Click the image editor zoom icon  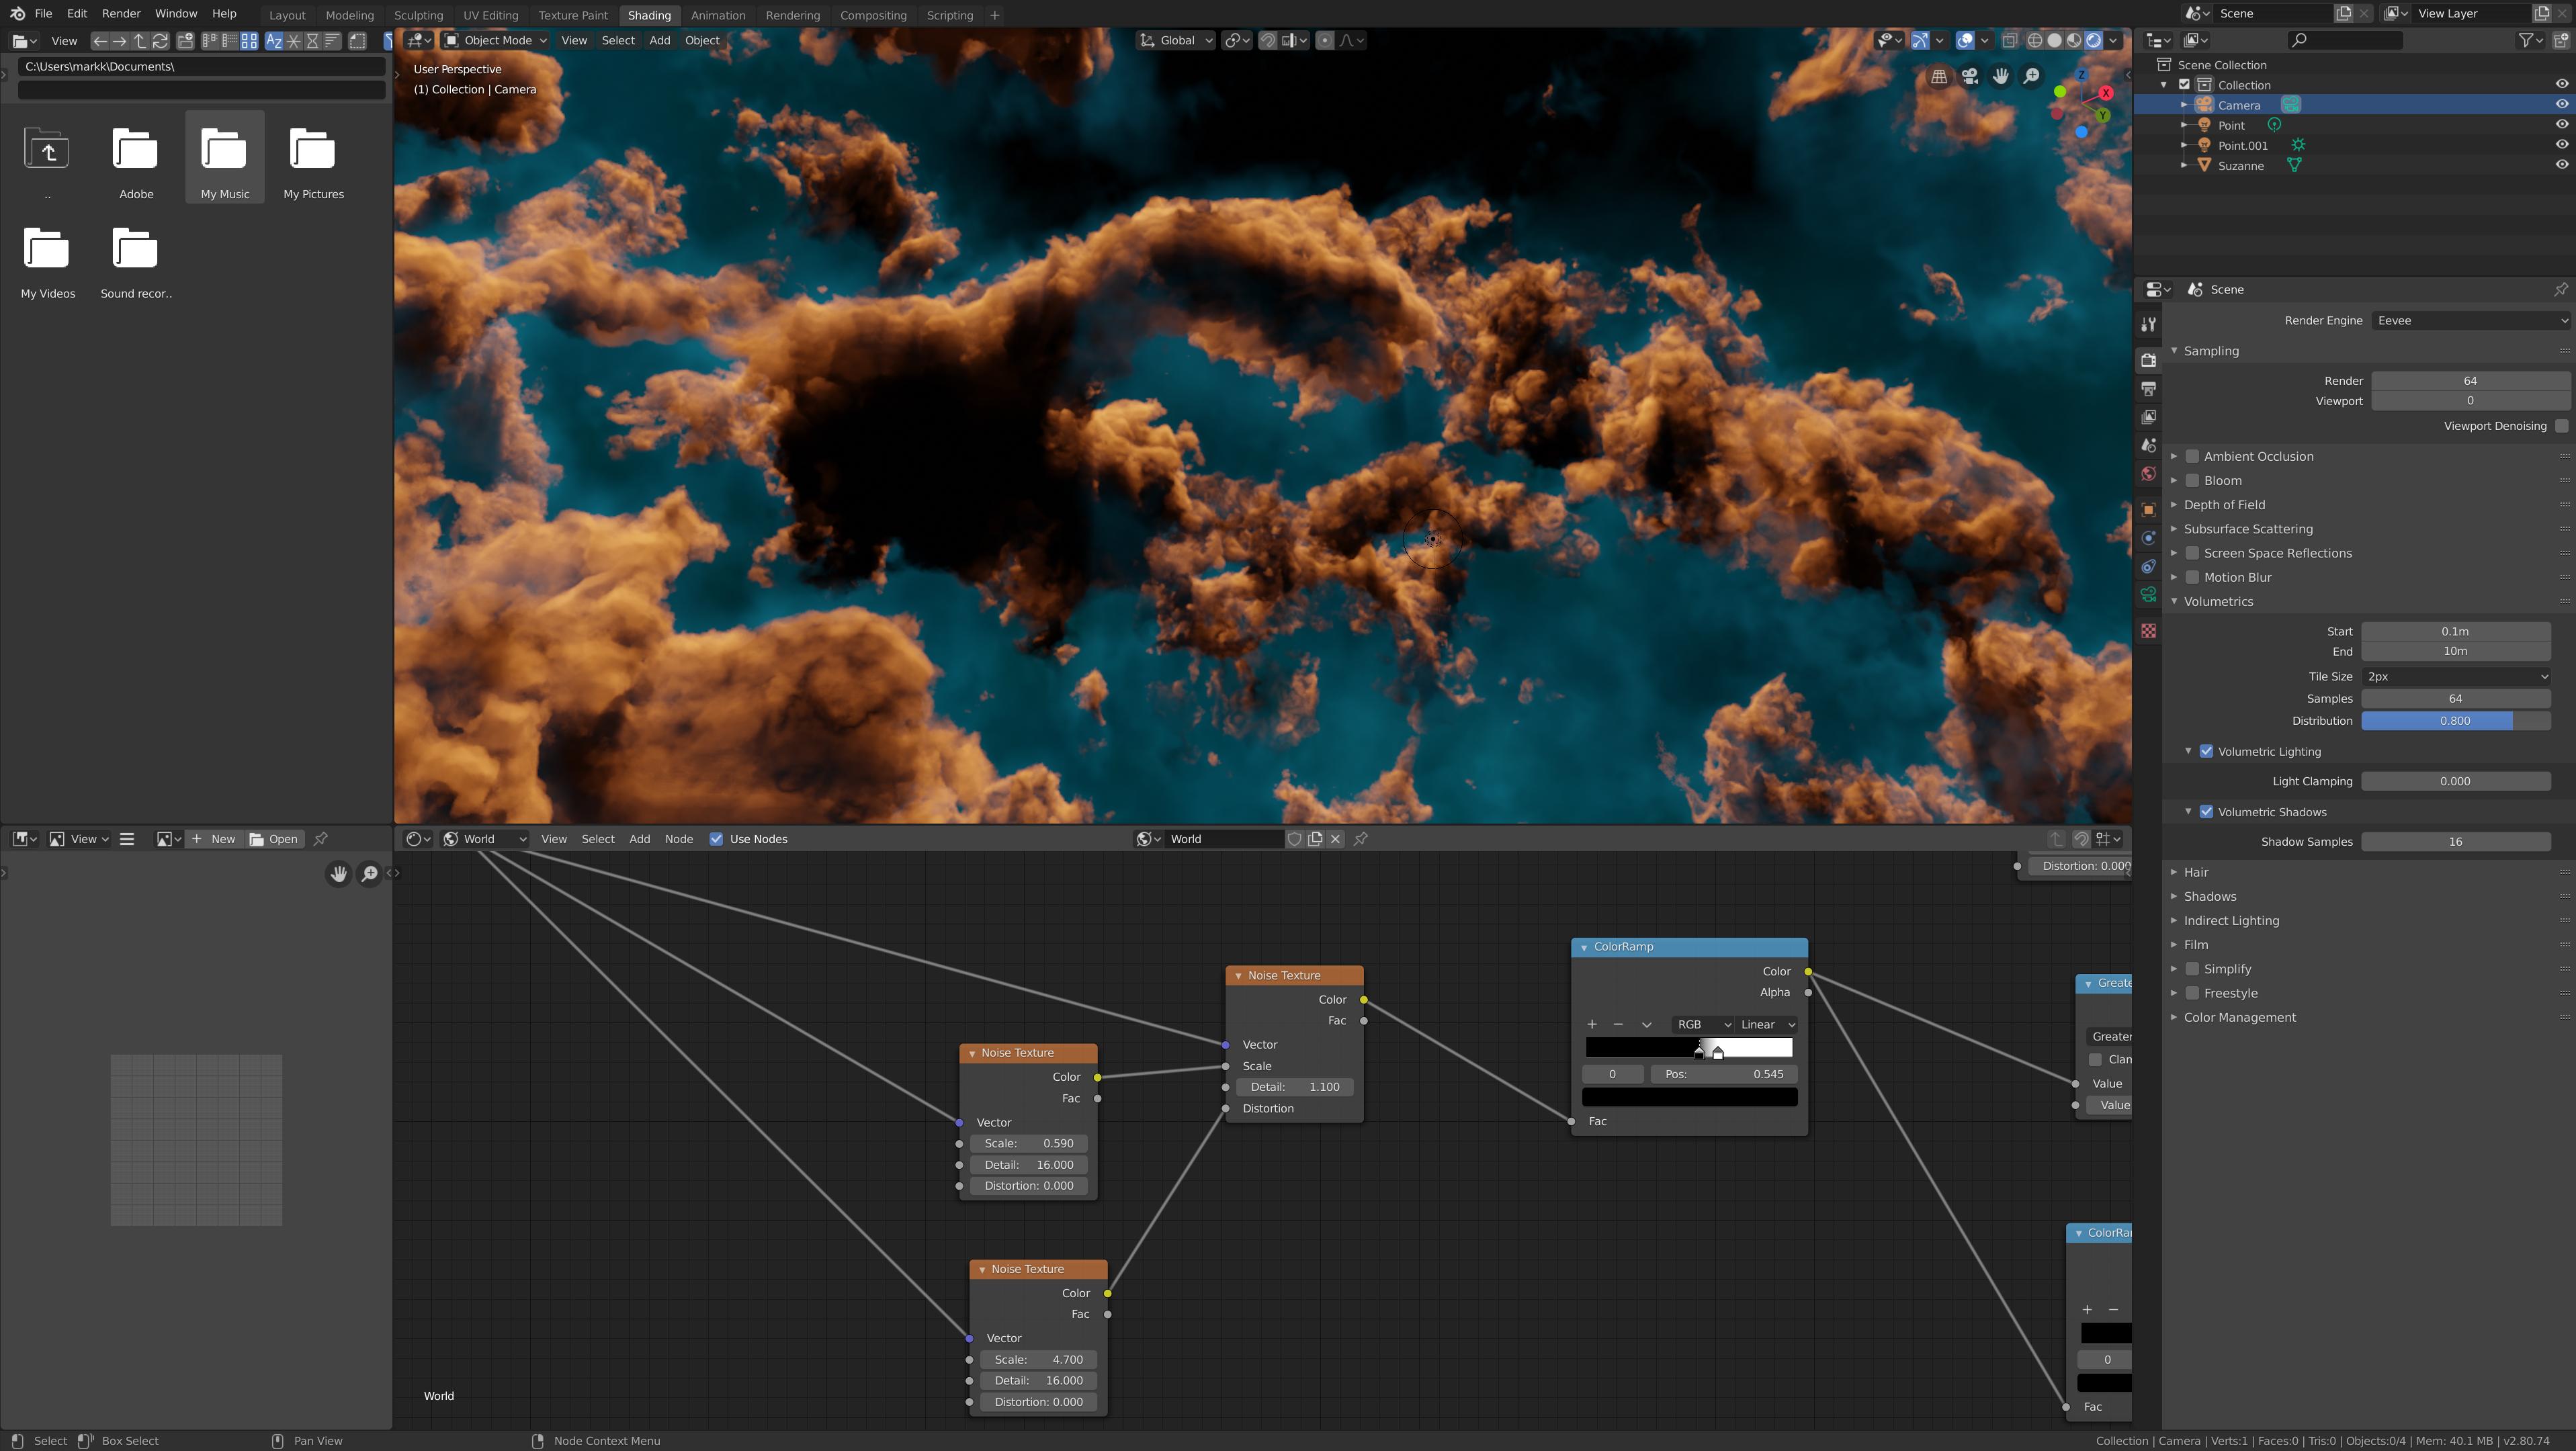pos(369,874)
